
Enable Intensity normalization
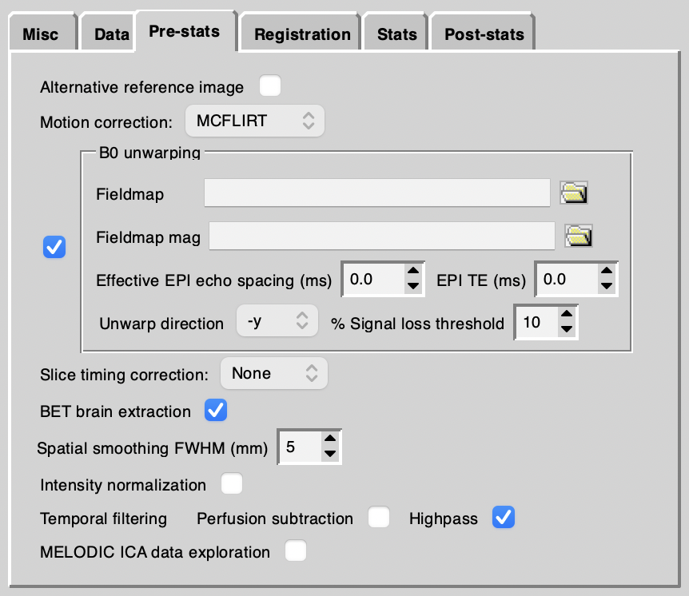[232, 484]
